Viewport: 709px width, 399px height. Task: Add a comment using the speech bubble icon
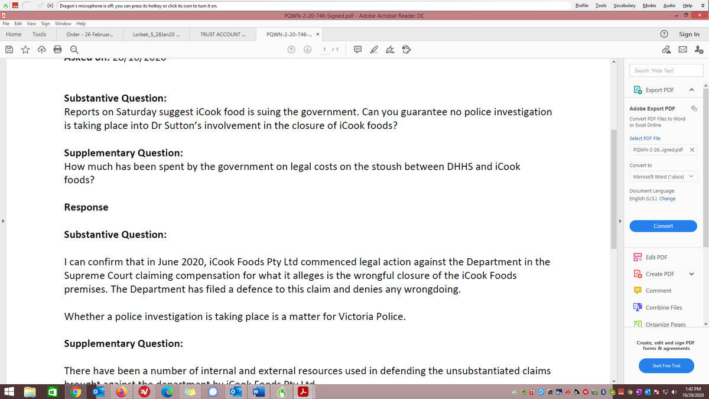point(358,50)
